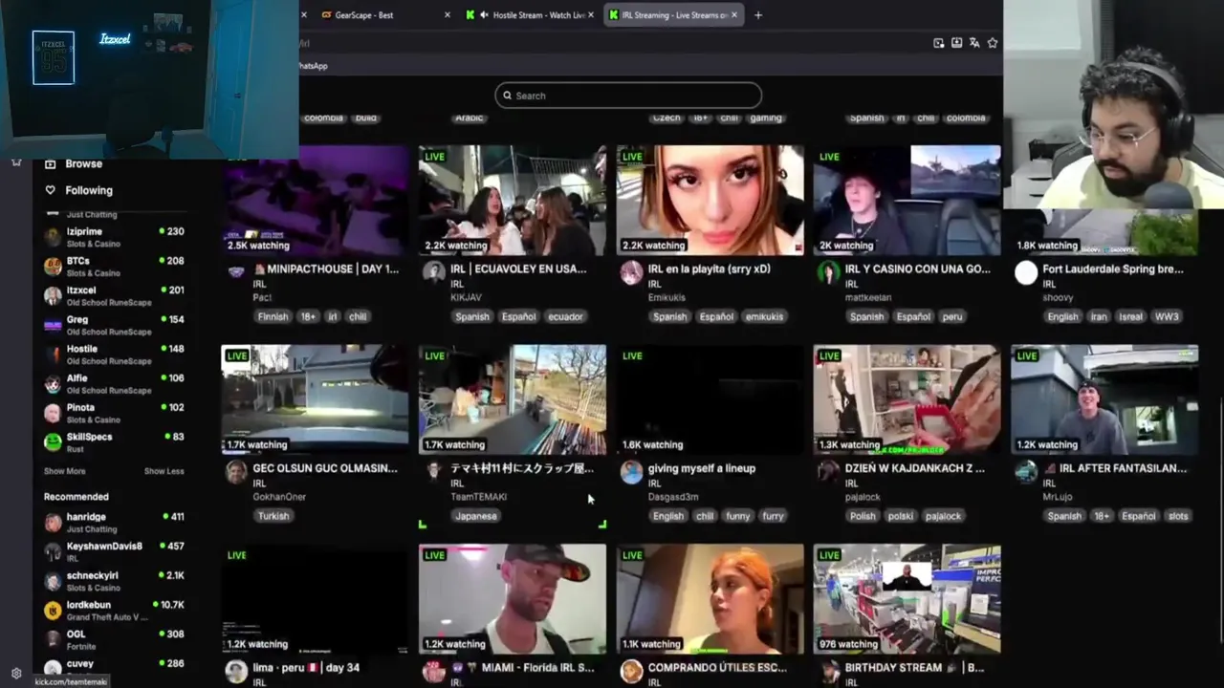1224x688 pixels.
Task: Open the Following section in the sidebar
Action: pyautogui.click(x=89, y=190)
